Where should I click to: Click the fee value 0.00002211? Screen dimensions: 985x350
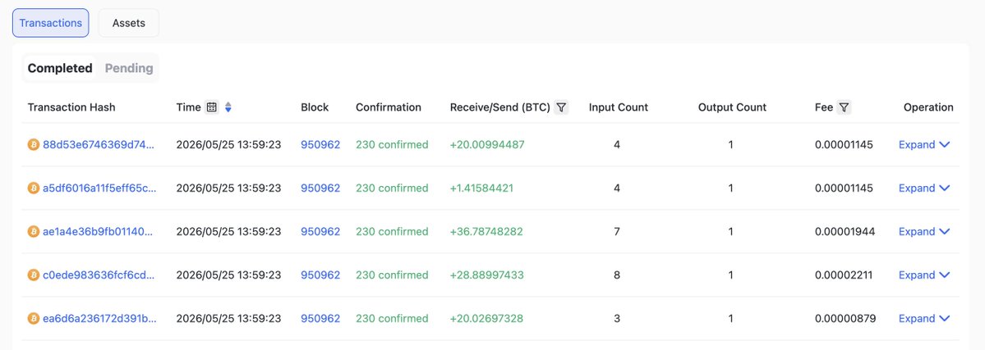tap(844, 275)
